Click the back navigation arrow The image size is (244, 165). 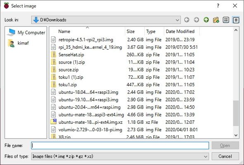coord(187,20)
